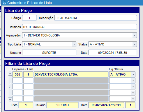Click the Data field in Lista de Preço

coord(113,53)
